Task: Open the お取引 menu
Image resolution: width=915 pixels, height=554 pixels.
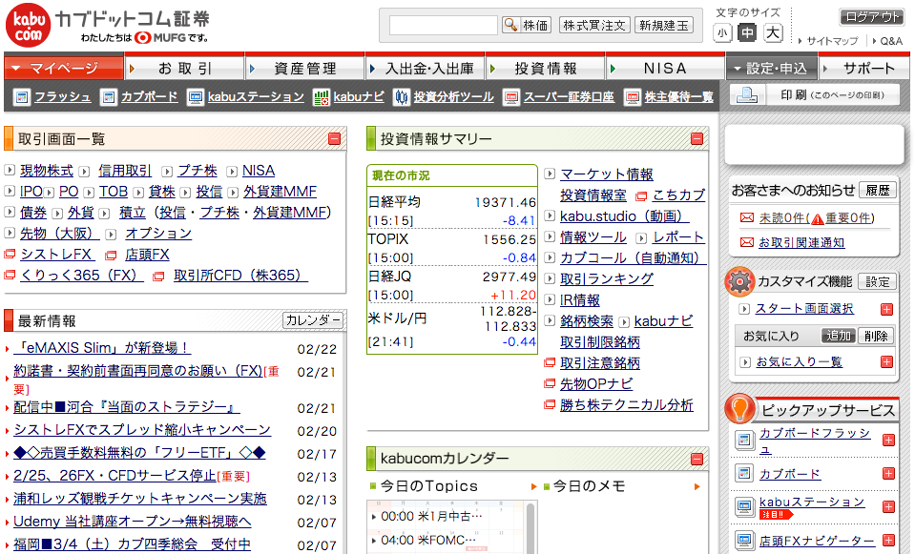Action: (x=184, y=69)
